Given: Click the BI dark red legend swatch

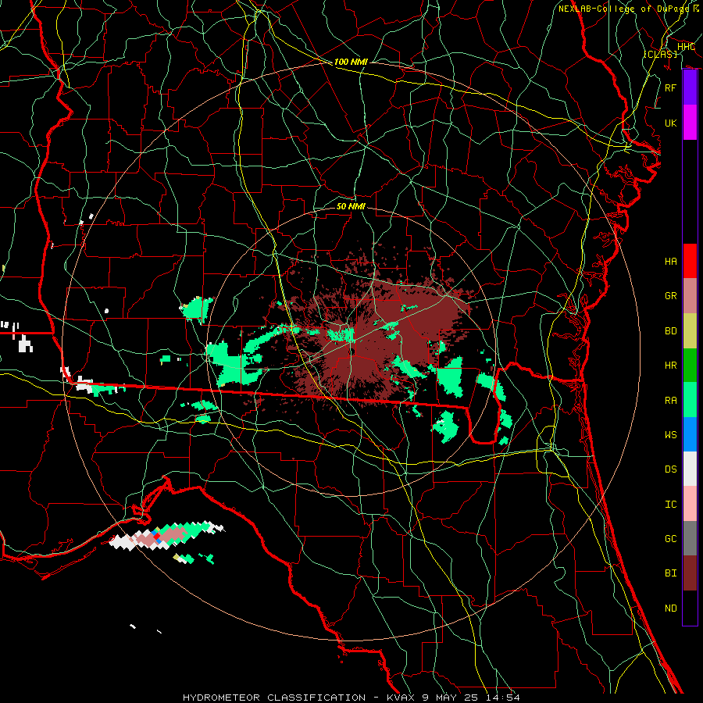Looking at the screenshot, I should pos(690,573).
